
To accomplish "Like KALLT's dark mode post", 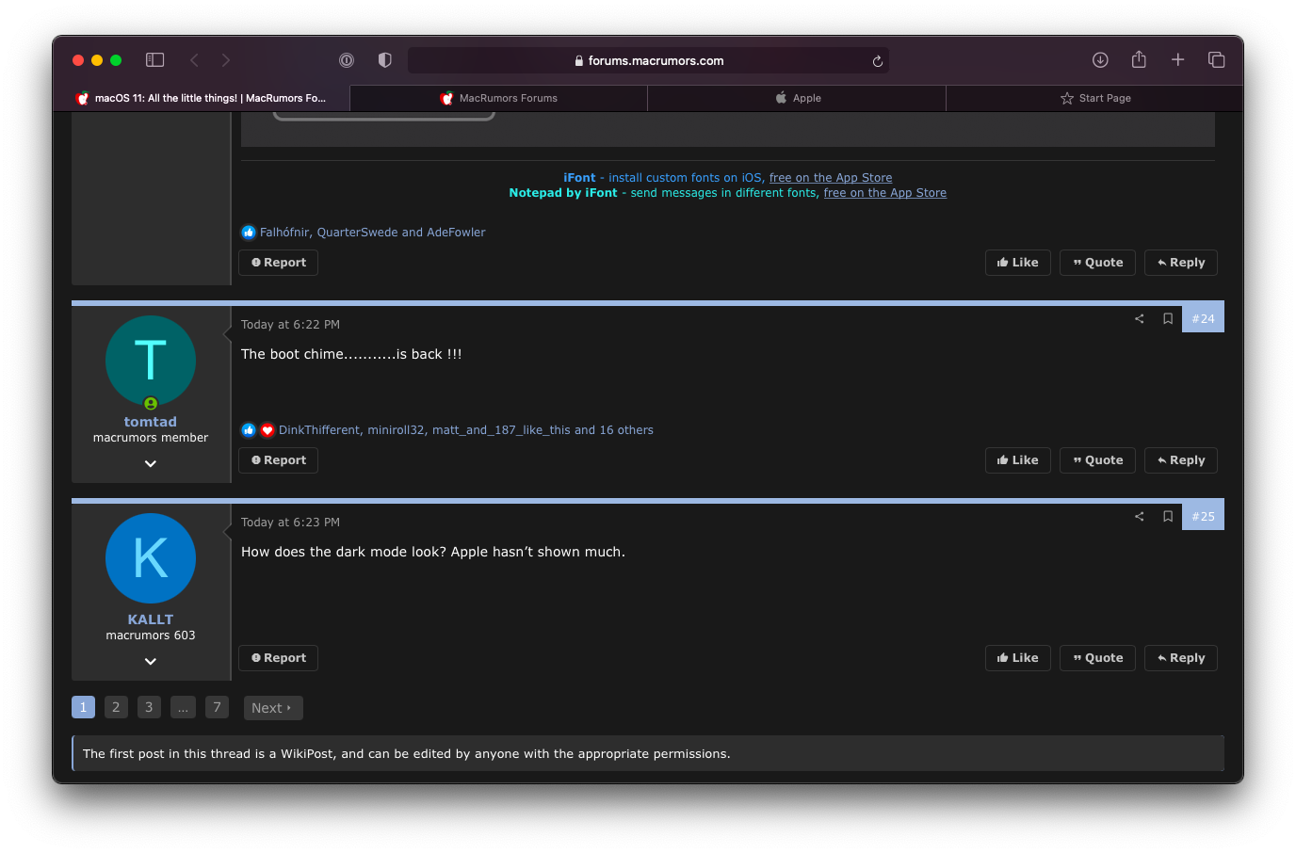I will [1018, 658].
